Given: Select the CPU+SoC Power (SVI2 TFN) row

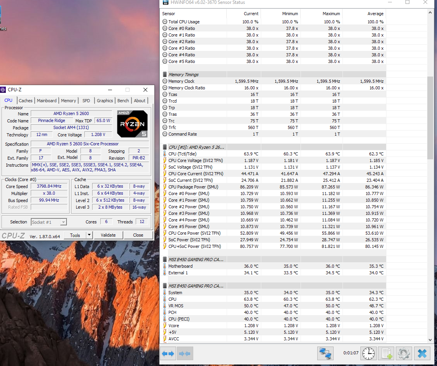Looking at the screenshot, I should (x=273, y=246).
